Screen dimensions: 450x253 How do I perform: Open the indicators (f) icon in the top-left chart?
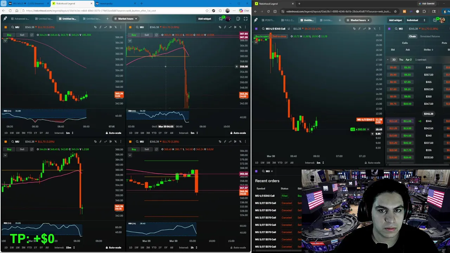click(x=100, y=27)
